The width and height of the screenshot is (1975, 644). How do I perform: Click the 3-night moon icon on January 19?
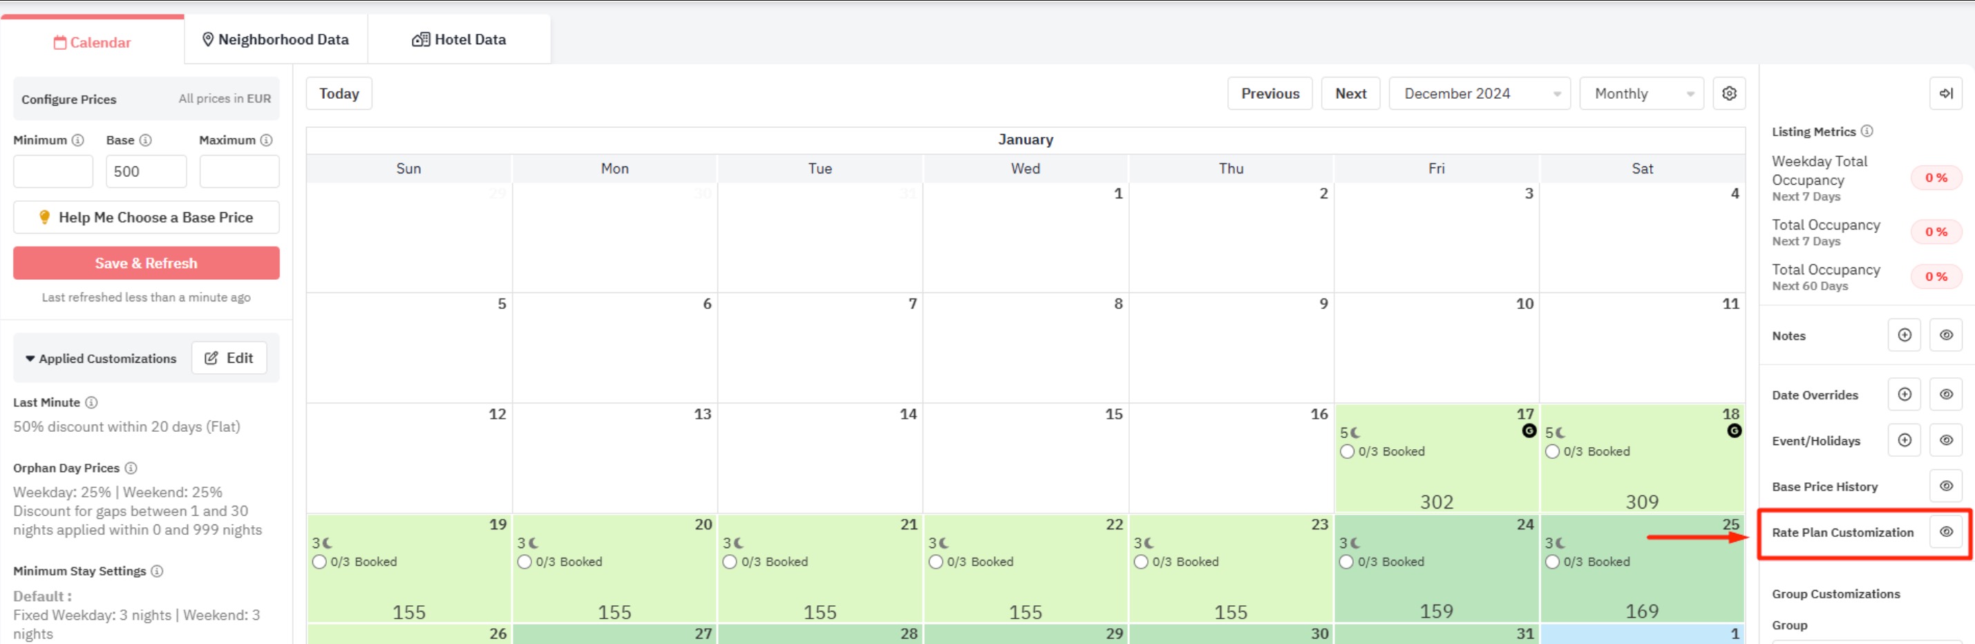click(328, 543)
